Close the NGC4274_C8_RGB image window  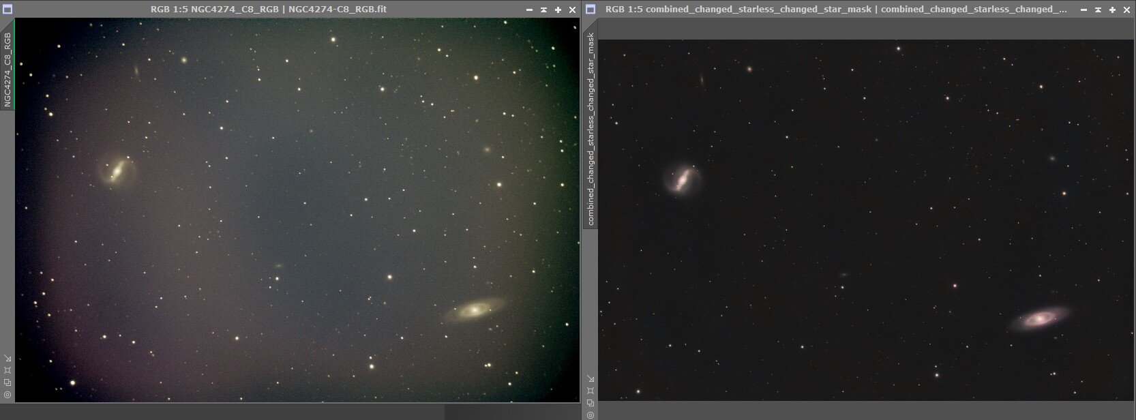click(x=571, y=10)
